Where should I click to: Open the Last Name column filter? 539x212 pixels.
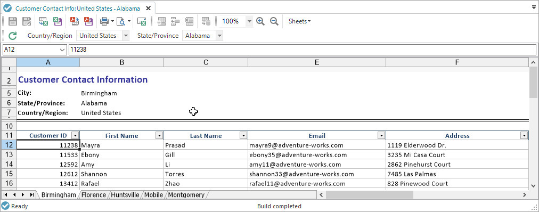point(243,135)
